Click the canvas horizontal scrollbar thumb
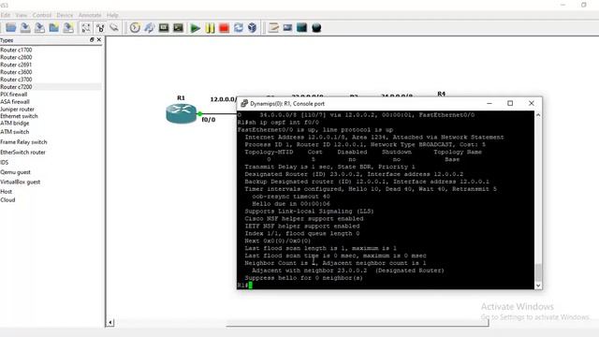This screenshot has width=599, height=337. coord(358,323)
